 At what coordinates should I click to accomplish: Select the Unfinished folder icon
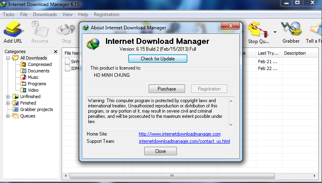15,97
